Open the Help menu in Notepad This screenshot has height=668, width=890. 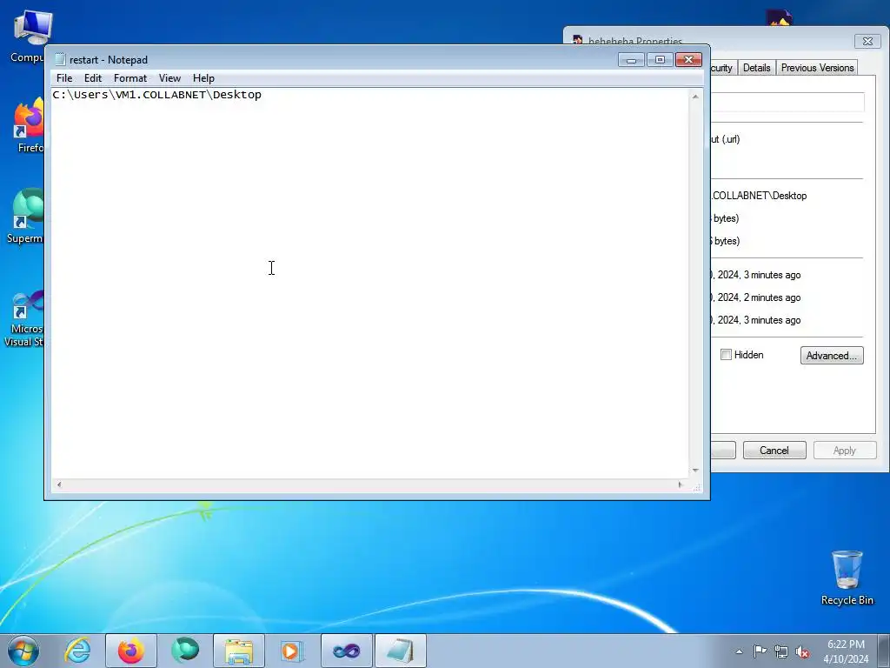203,78
